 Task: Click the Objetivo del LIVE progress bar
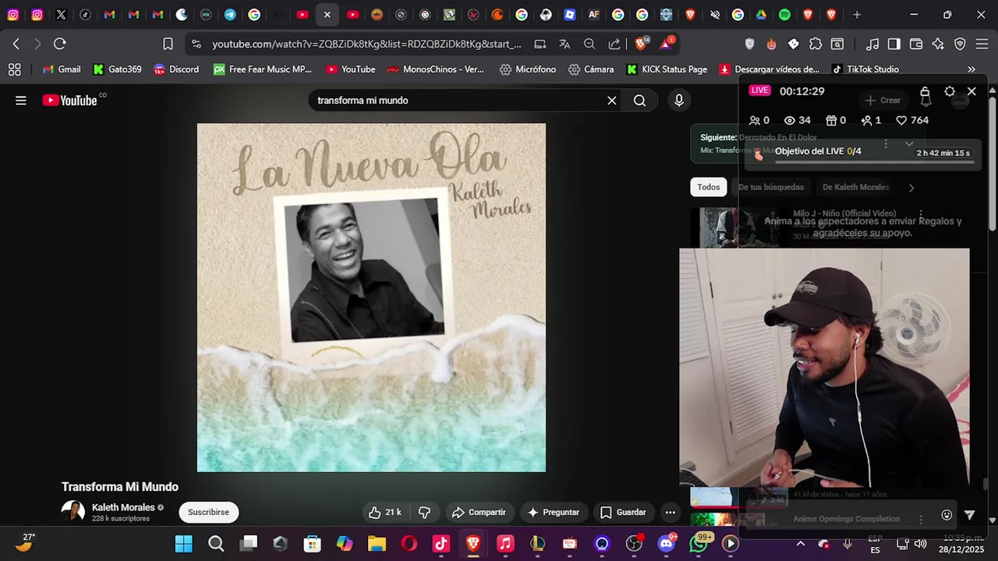pos(873,162)
